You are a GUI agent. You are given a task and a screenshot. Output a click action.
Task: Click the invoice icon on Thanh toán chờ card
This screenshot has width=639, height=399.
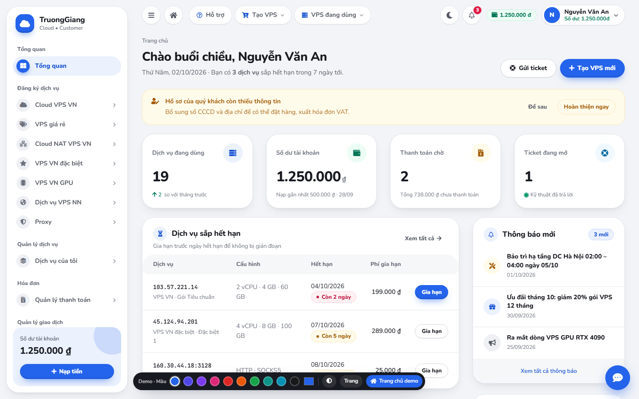[x=481, y=153]
